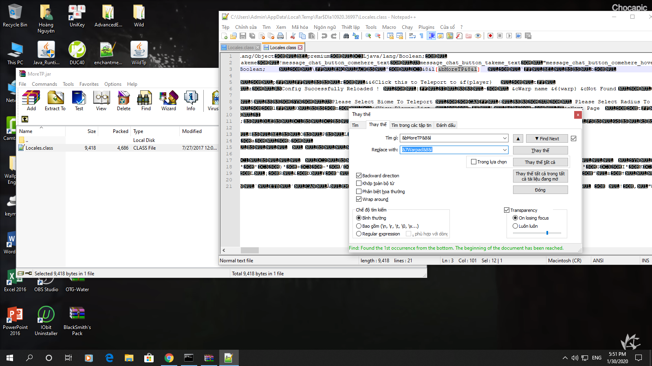Switch to the 'Đánh dấu' tab

(x=445, y=125)
